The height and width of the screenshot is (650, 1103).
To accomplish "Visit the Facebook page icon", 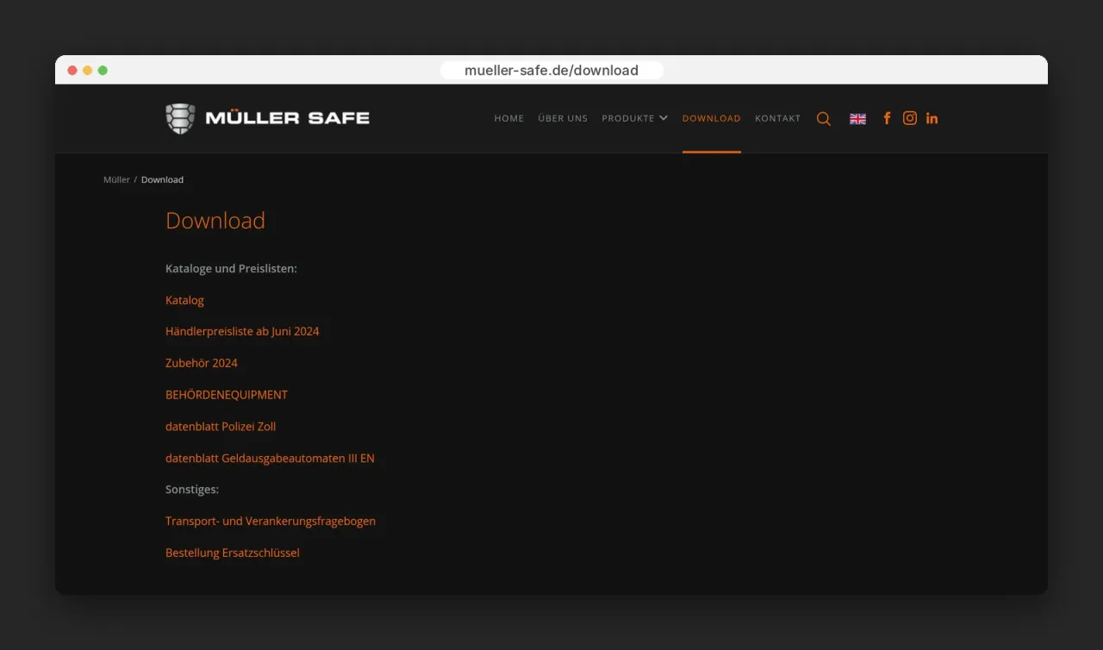I will pos(887,118).
